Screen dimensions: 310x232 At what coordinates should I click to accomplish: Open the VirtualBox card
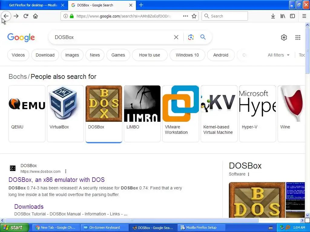click(x=65, y=114)
